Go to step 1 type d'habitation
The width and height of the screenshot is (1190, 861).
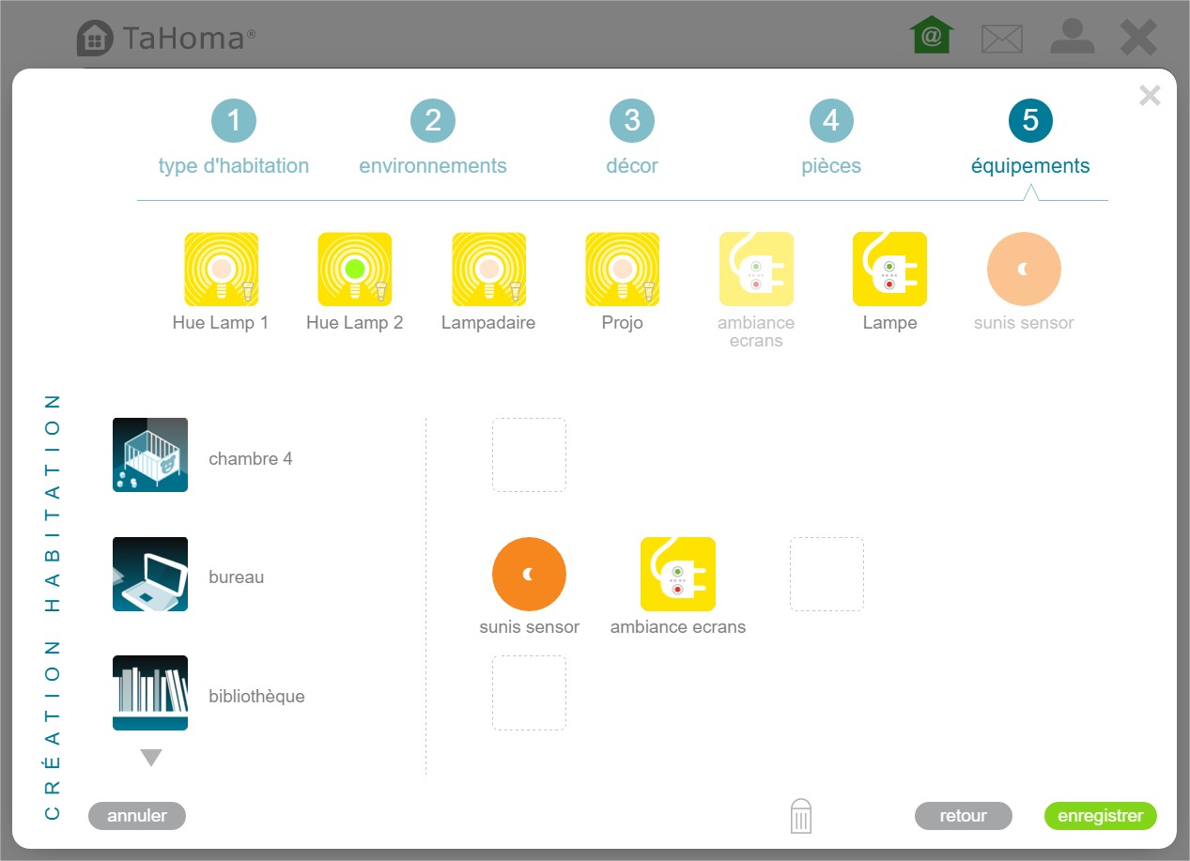click(234, 120)
